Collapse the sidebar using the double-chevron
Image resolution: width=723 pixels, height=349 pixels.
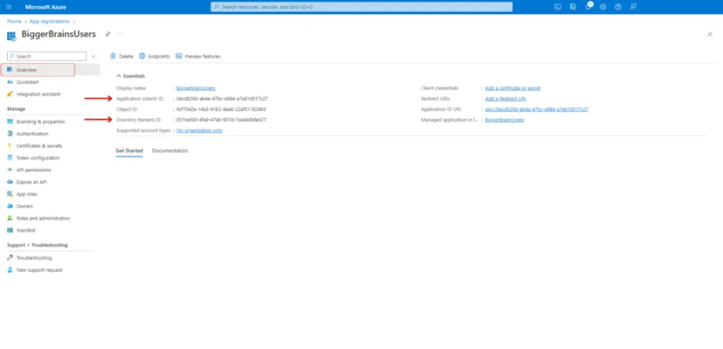pos(94,57)
